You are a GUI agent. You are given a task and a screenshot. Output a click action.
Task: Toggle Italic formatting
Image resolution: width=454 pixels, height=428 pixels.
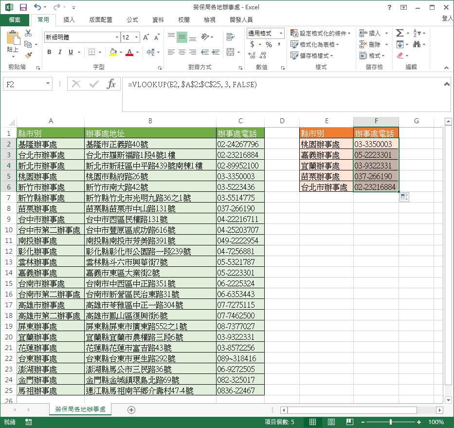coord(60,52)
